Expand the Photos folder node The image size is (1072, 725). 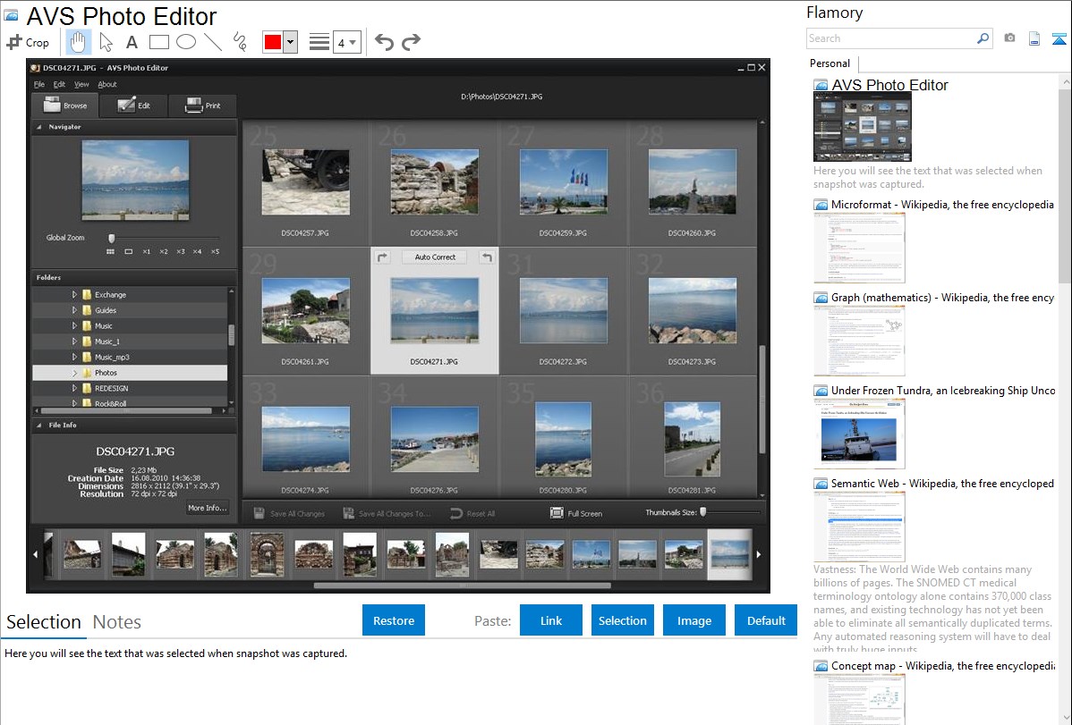74,373
